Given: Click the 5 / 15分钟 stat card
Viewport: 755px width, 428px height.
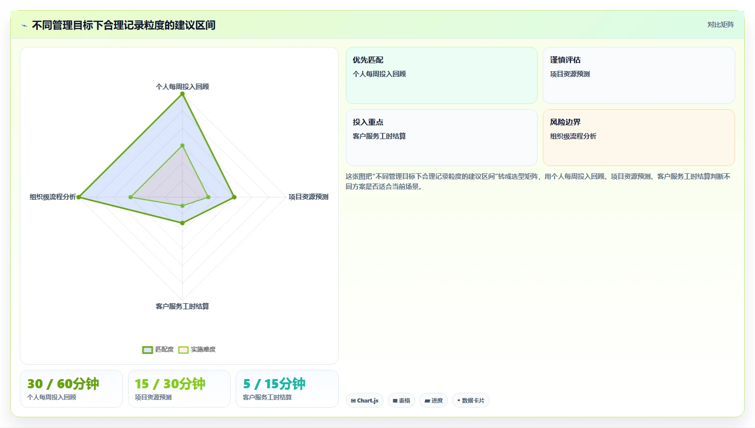Looking at the screenshot, I should (287, 389).
